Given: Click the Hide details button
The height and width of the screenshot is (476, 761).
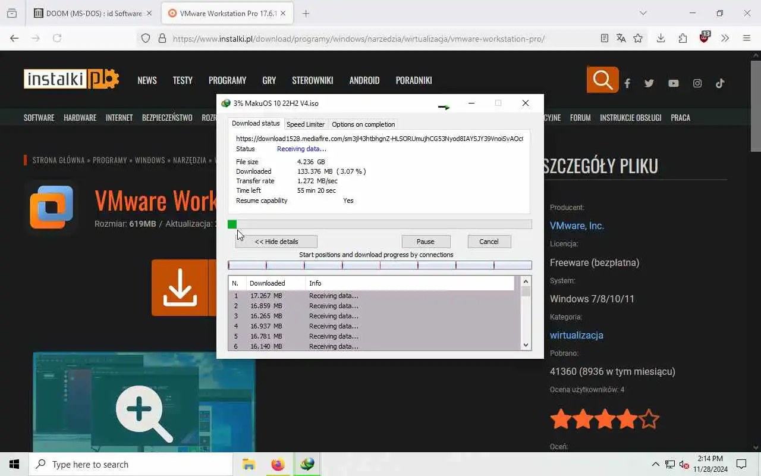Looking at the screenshot, I should (x=276, y=242).
